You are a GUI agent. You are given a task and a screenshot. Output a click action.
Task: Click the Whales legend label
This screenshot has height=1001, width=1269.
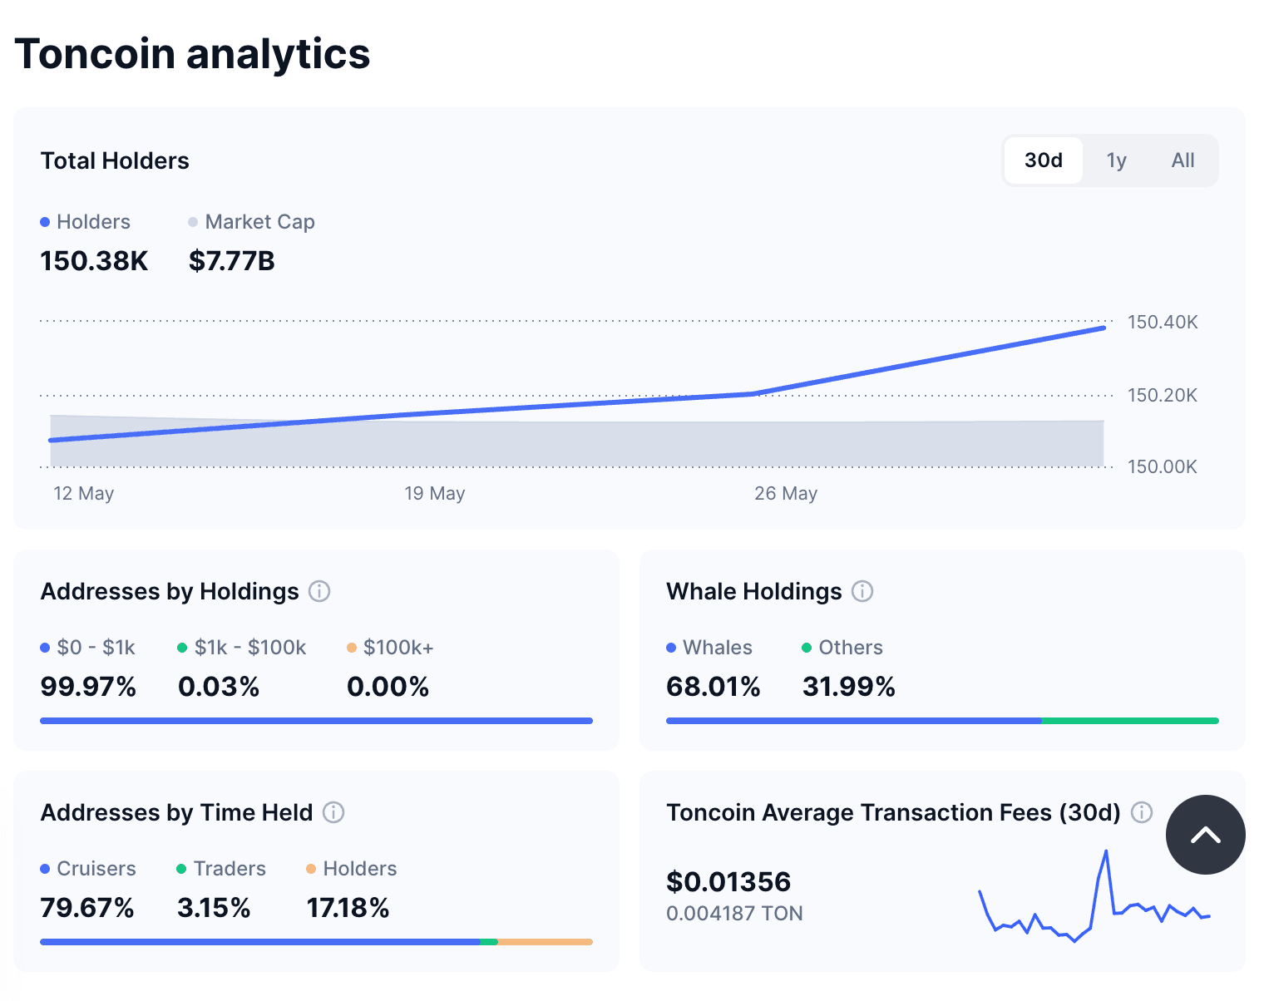709,648
